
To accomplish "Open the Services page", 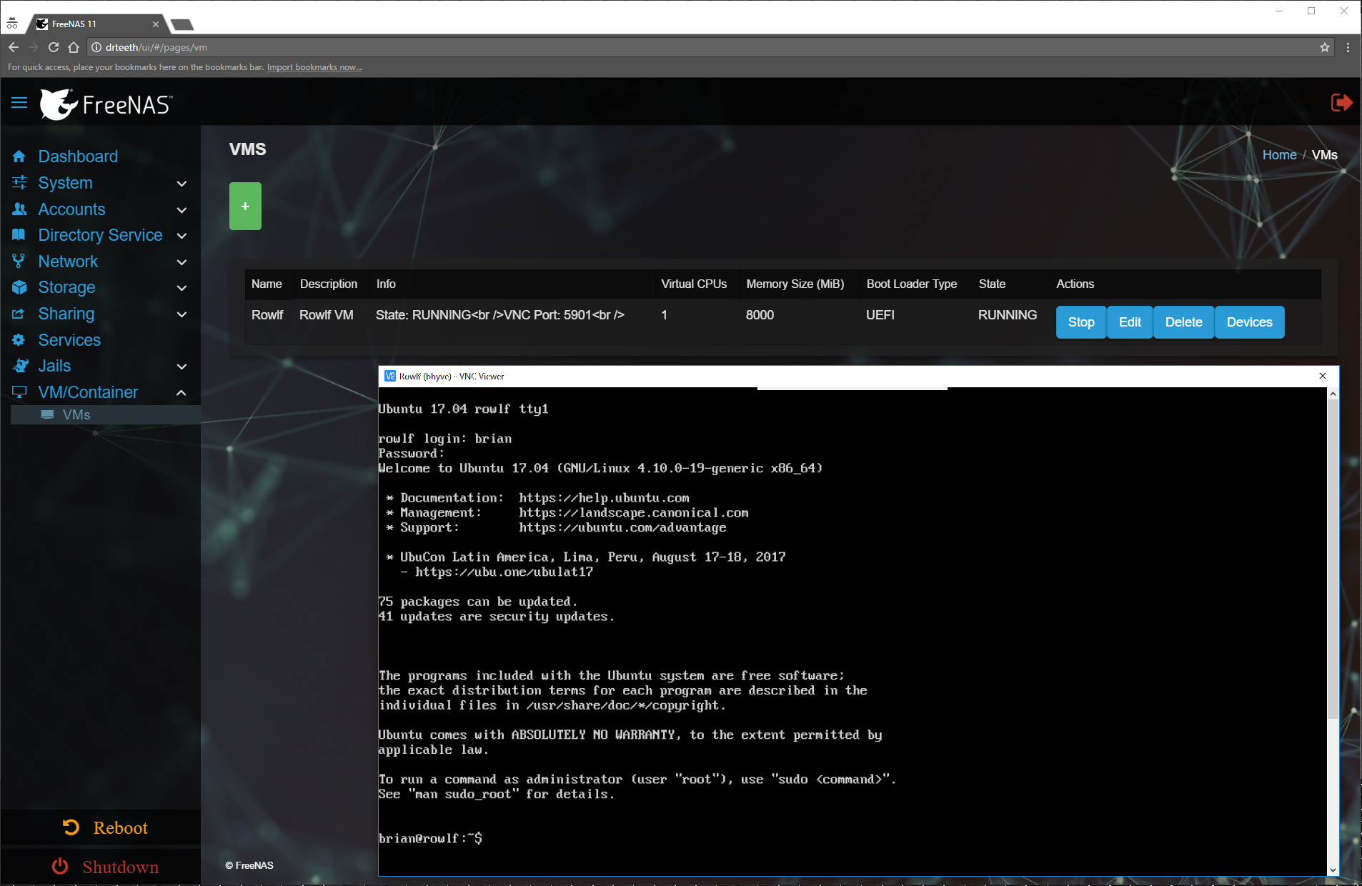I will tap(69, 340).
